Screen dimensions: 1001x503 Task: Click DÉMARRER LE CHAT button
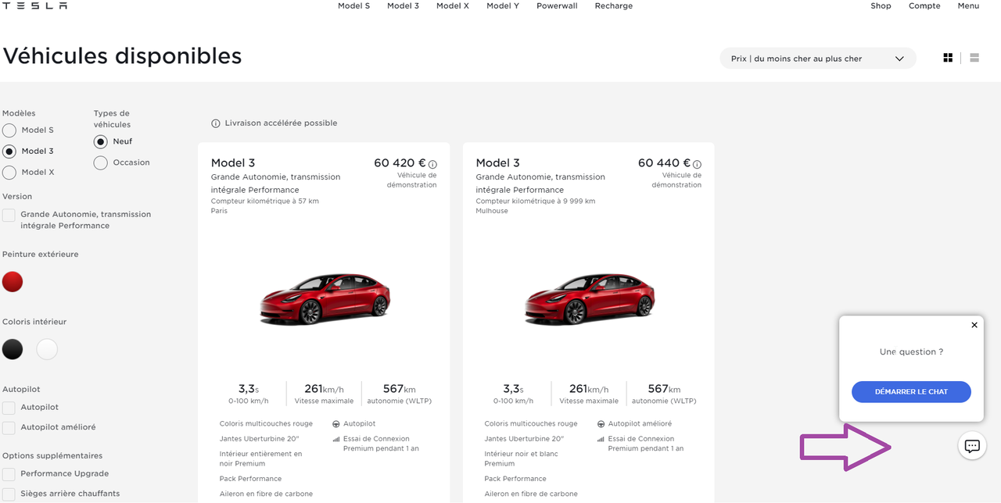point(911,392)
